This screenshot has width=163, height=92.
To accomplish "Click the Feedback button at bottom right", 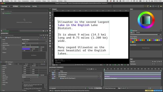I will (149, 90).
